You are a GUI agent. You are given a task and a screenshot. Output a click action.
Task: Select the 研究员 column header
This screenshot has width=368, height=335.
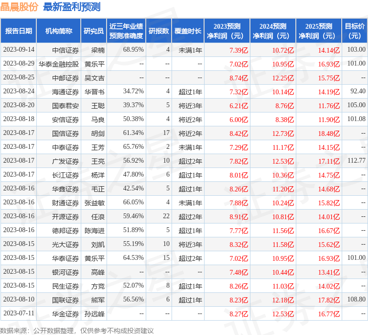(93, 31)
